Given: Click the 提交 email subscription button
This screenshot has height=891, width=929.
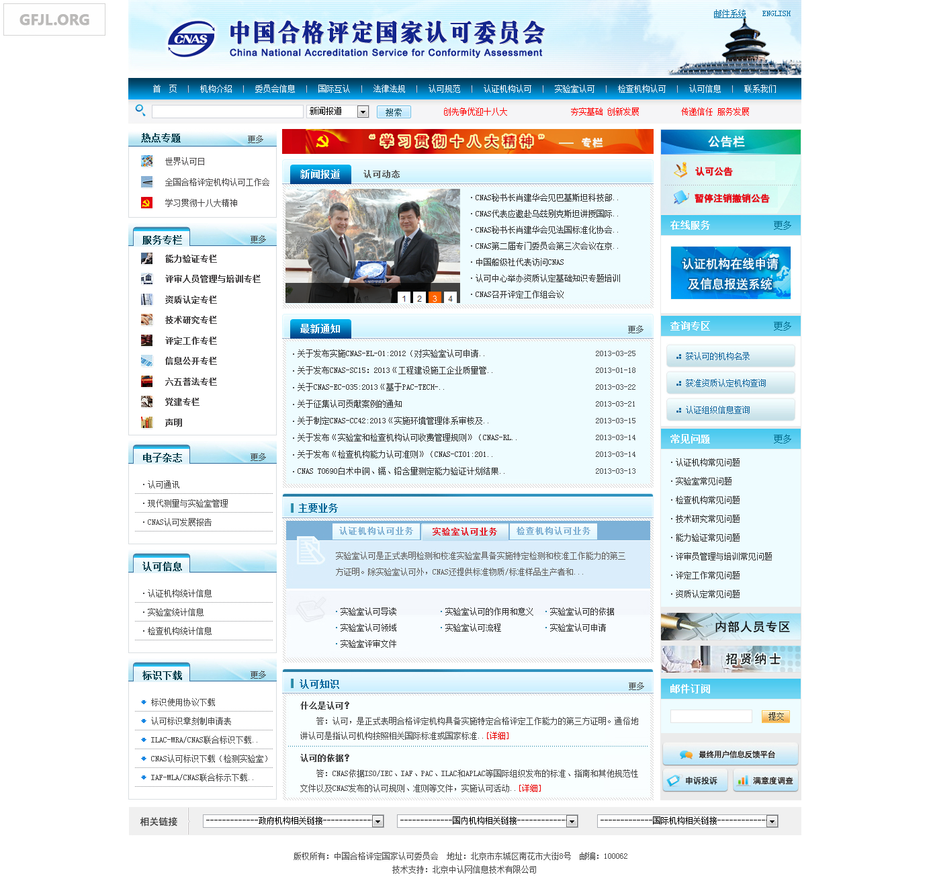Looking at the screenshot, I should coord(775,716).
